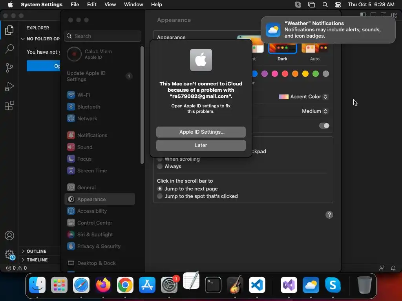Open App Store from the Dock

click(147, 285)
